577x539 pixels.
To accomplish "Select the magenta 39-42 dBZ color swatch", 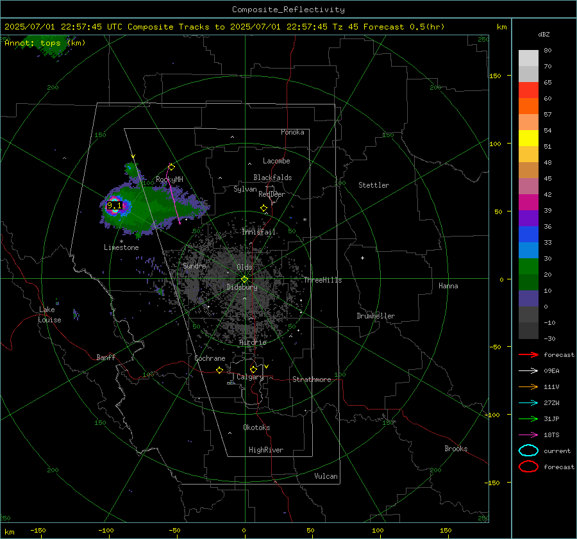I will click(528, 203).
